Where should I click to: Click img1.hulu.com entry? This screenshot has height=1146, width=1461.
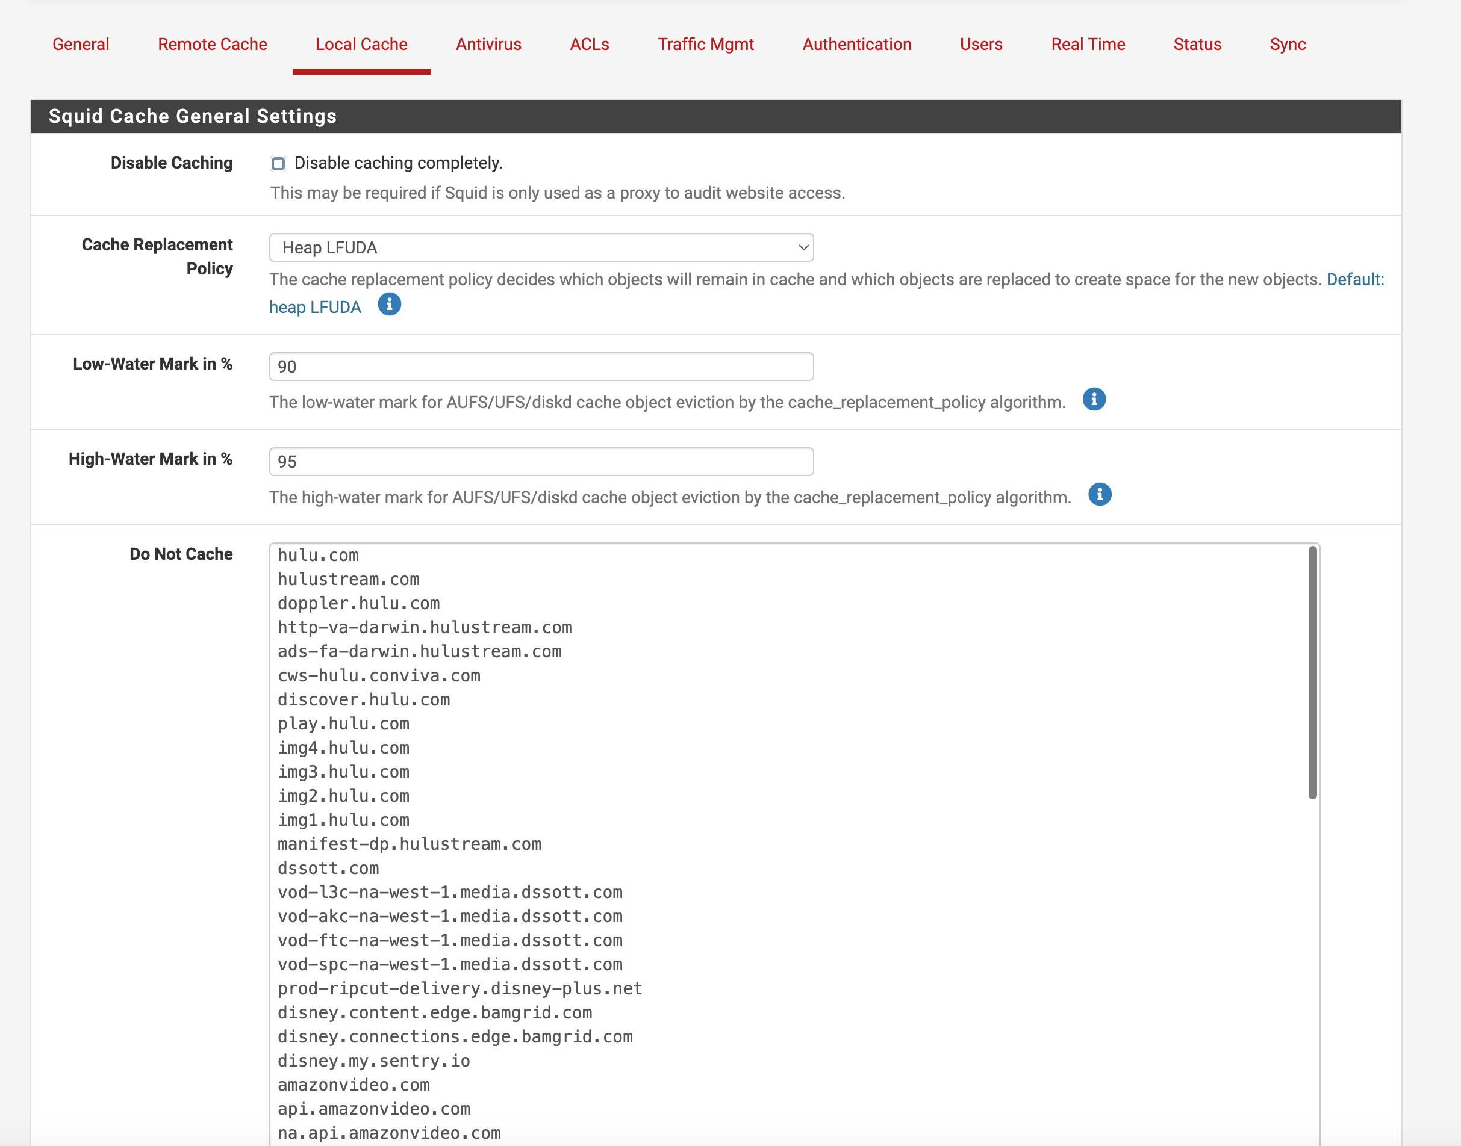tap(344, 820)
